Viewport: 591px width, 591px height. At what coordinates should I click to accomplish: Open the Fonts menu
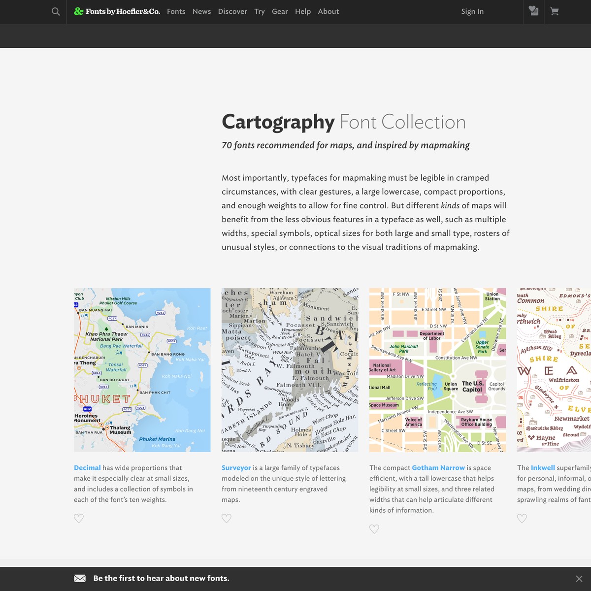pos(176,11)
